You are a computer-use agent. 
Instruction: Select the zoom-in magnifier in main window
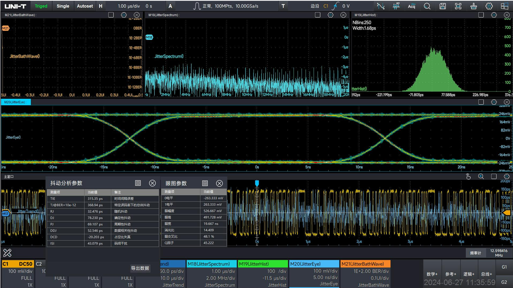(481, 176)
